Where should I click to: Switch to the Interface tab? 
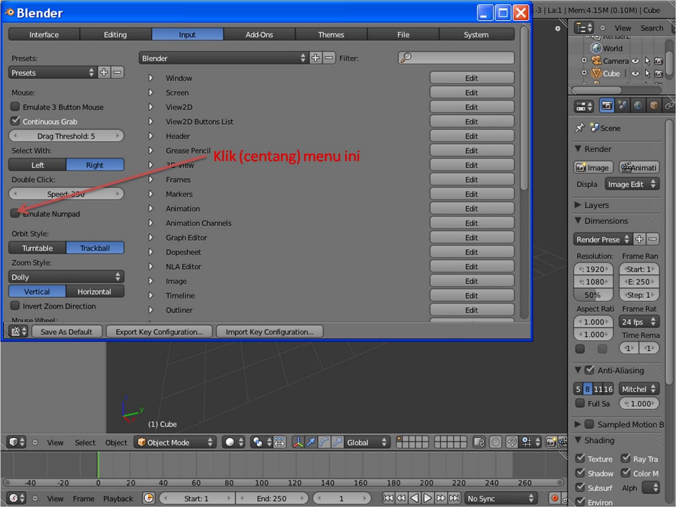(44, 35)
